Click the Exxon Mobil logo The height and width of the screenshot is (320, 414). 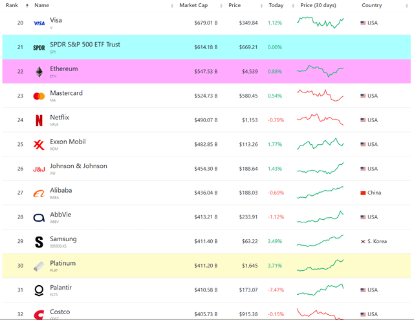coord(39,145)
